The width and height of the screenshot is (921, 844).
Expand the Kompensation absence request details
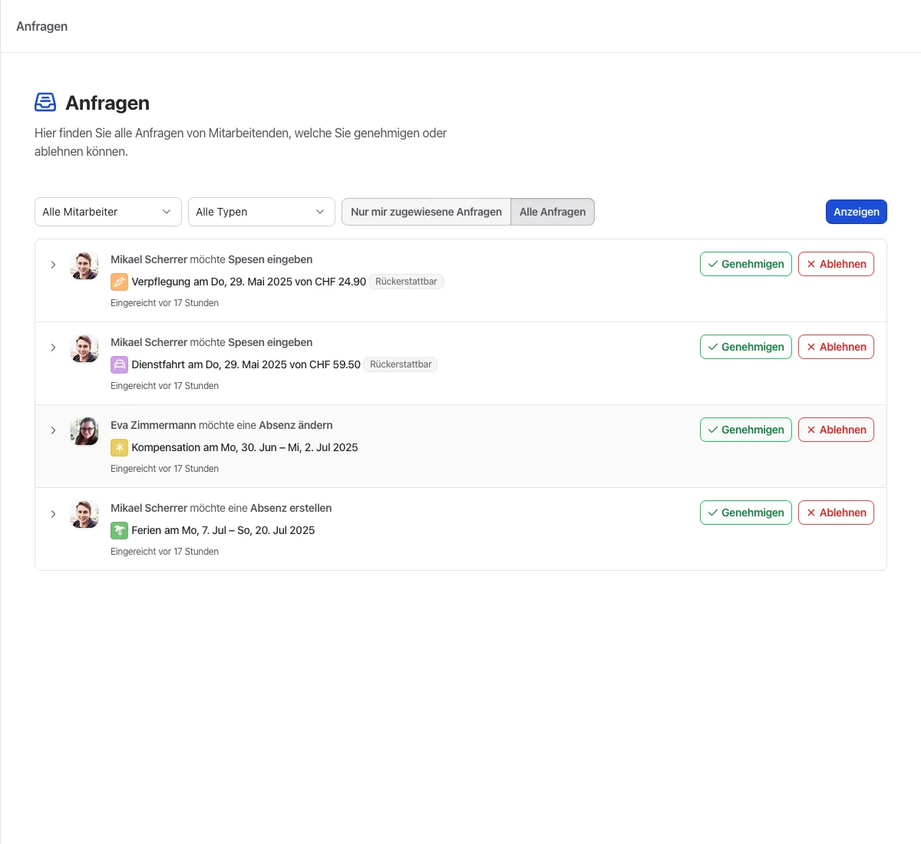[53, 430]
